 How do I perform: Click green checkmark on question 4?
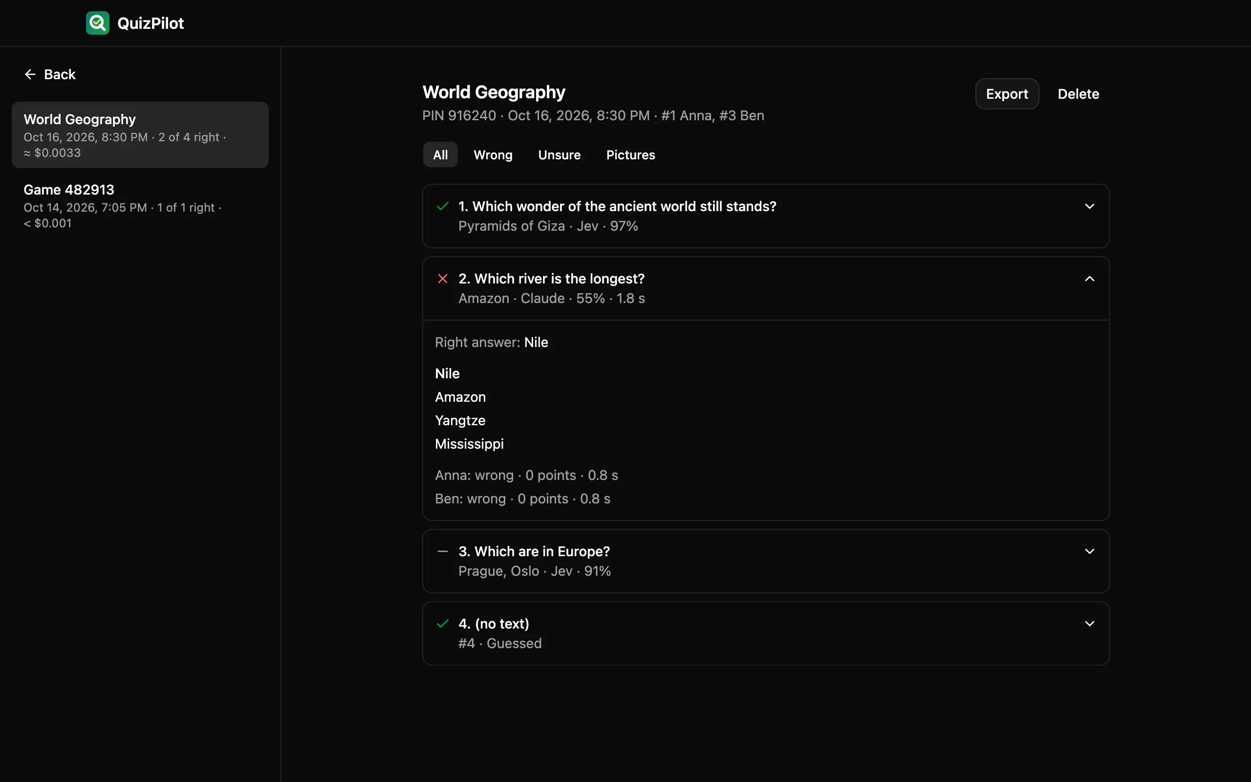[x=443, y=624]
